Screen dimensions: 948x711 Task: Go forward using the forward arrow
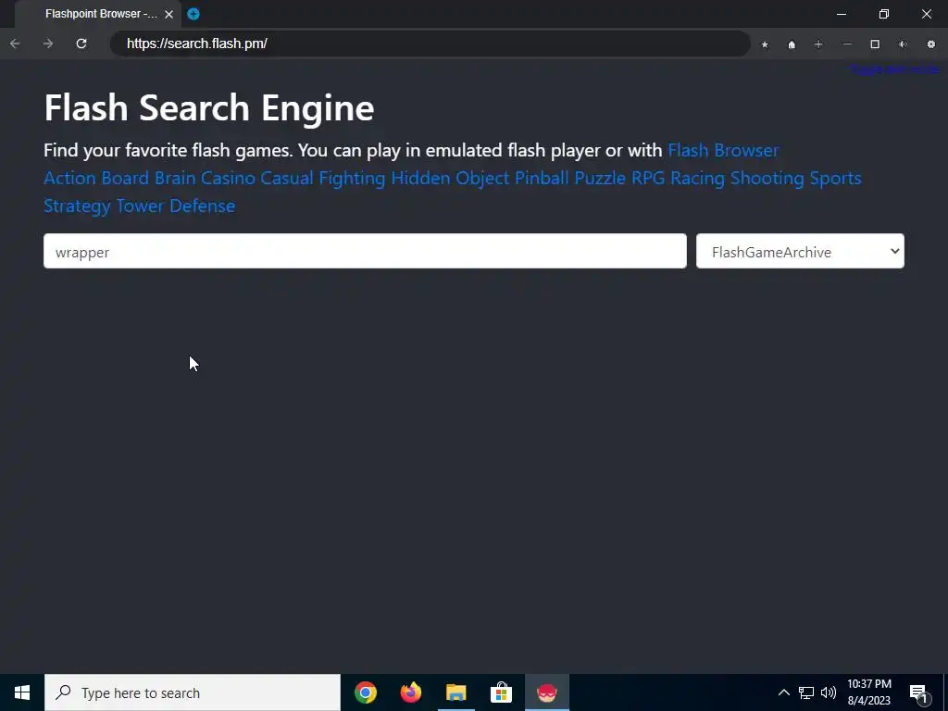click(x=48, y=44)
